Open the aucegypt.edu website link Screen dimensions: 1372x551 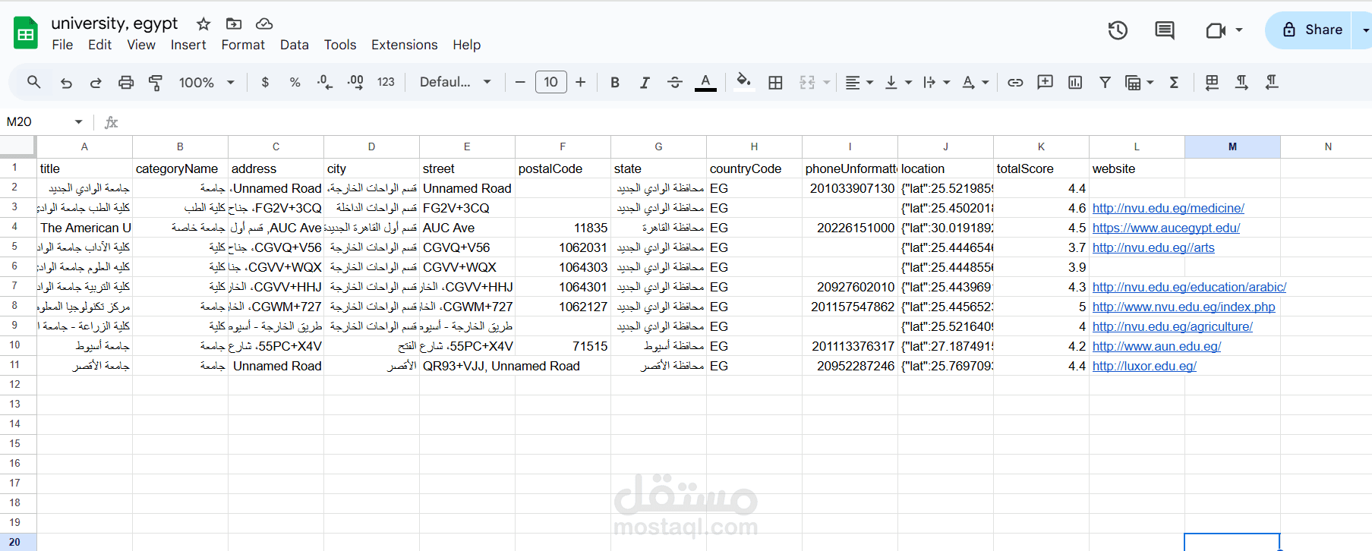tap(1166, 228)
